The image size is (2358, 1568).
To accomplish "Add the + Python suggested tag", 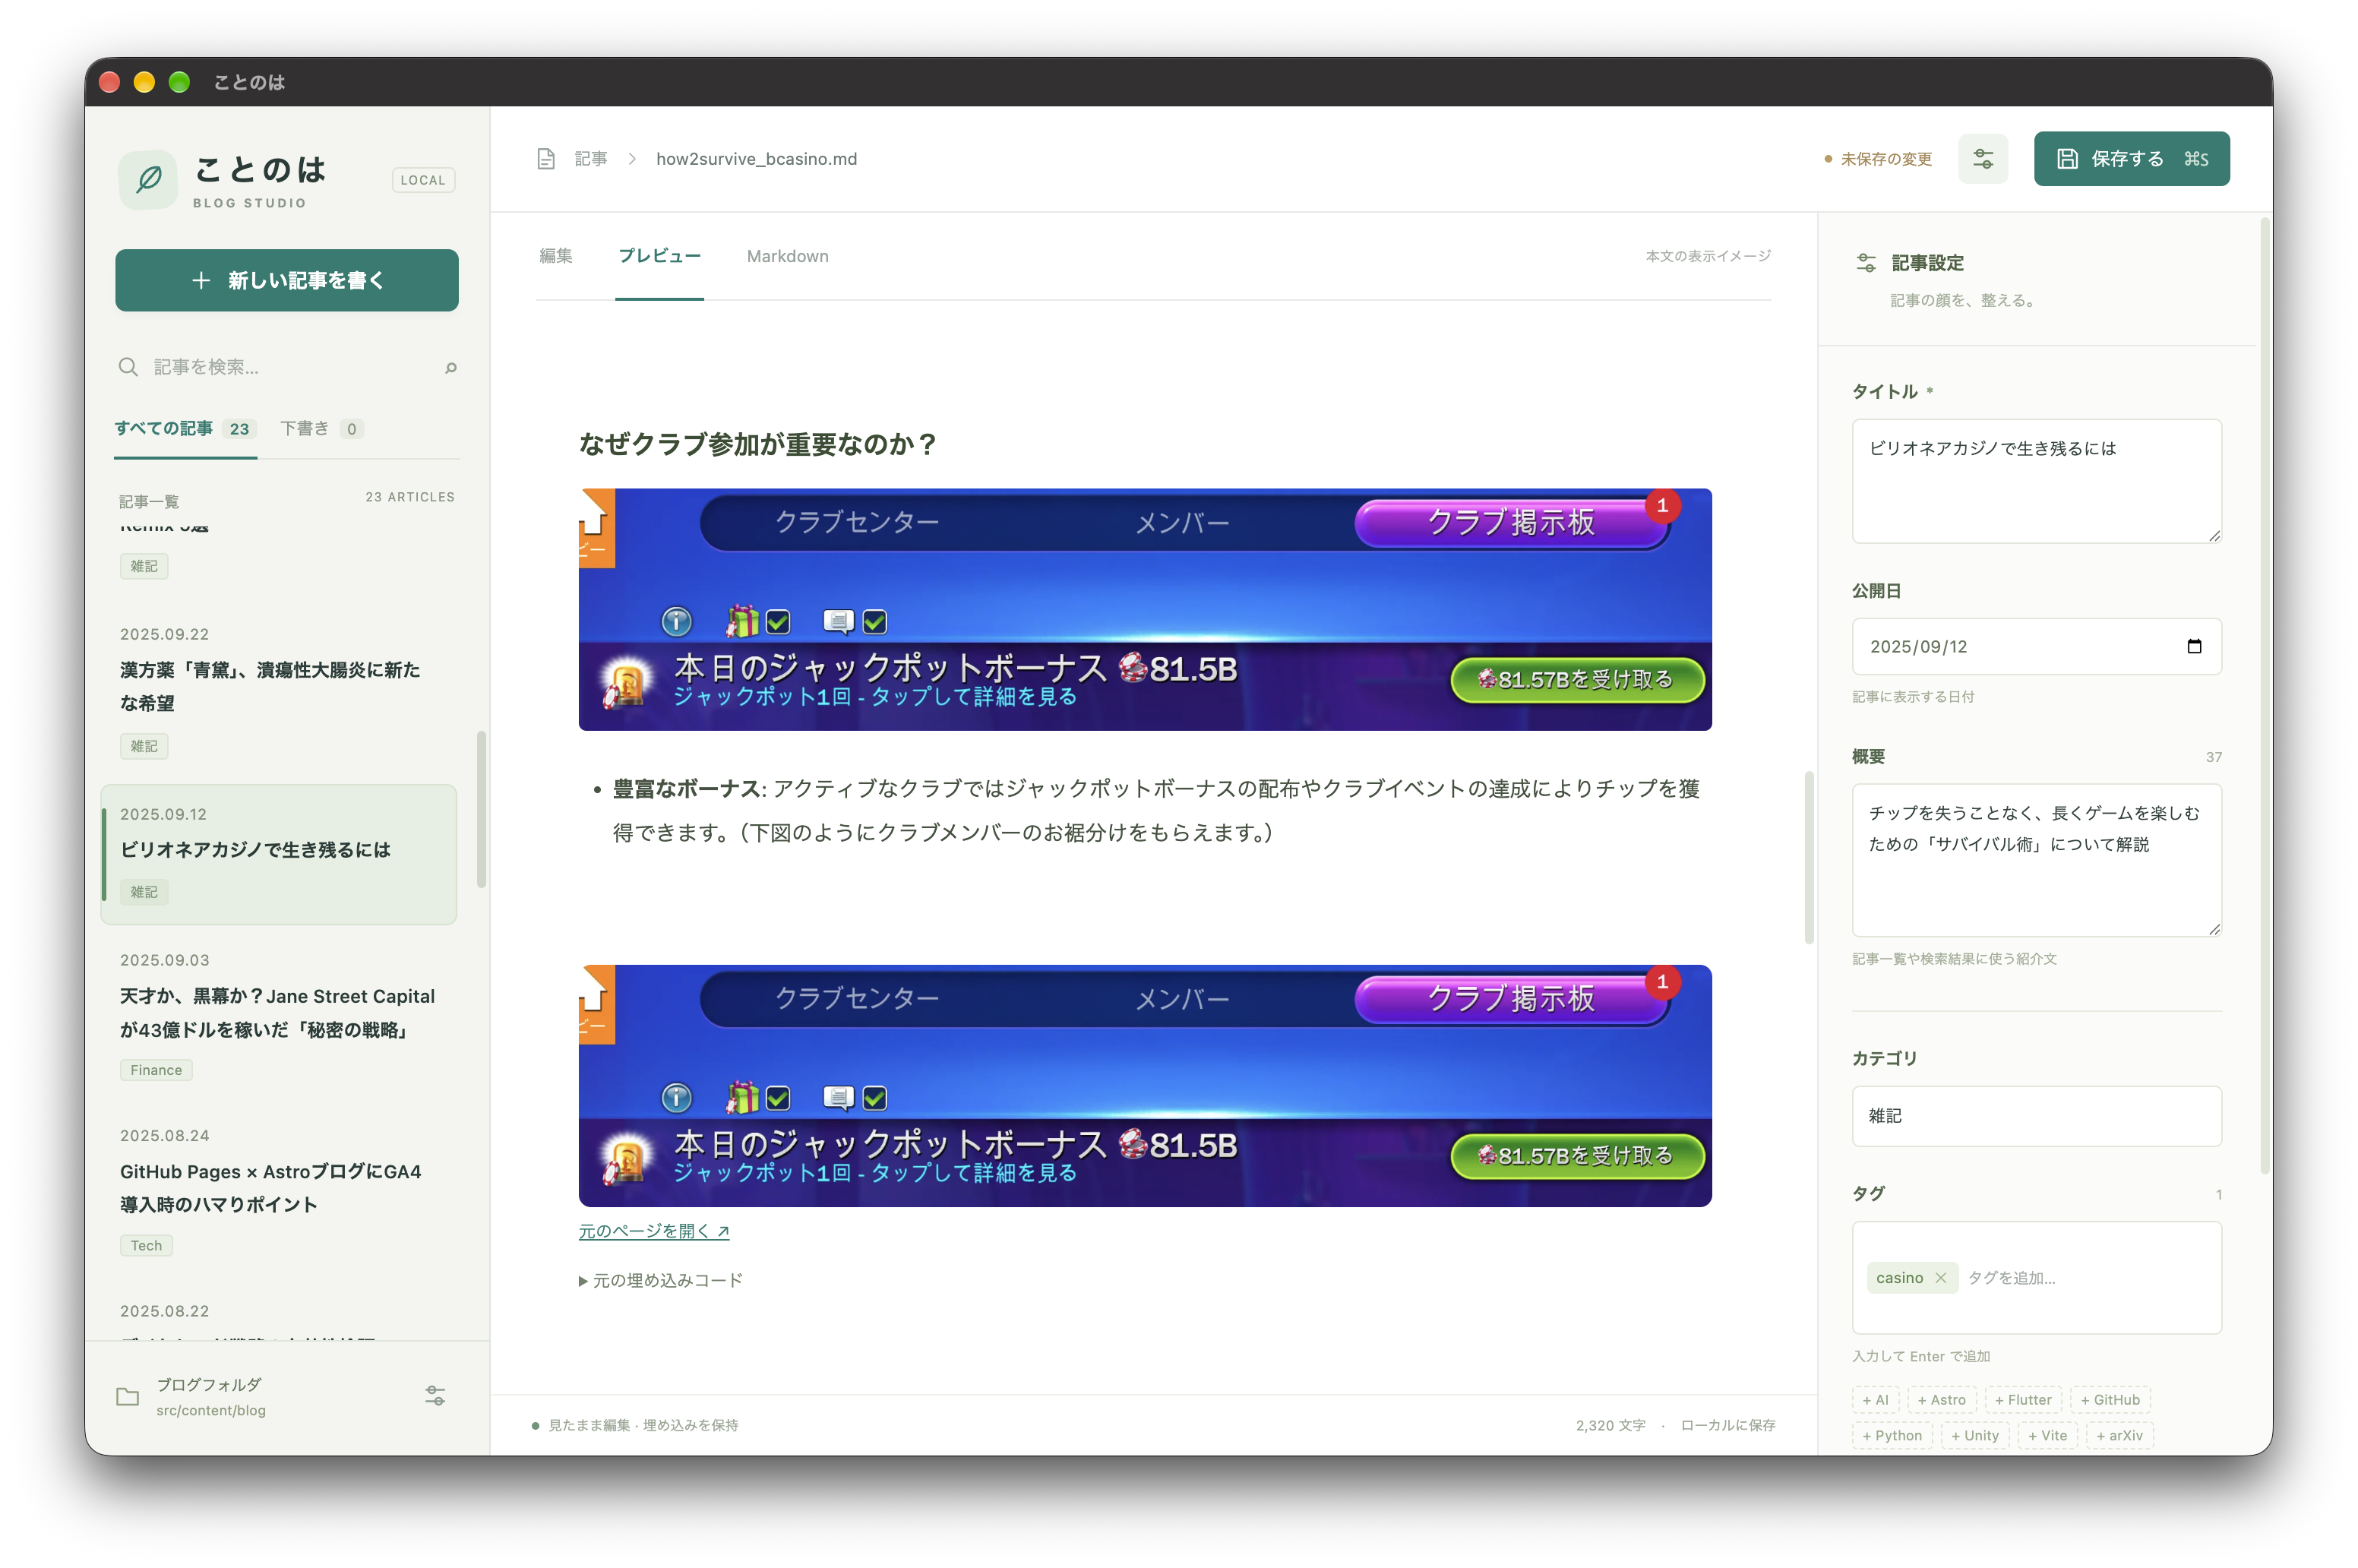I will [x=1892, y=1435].
